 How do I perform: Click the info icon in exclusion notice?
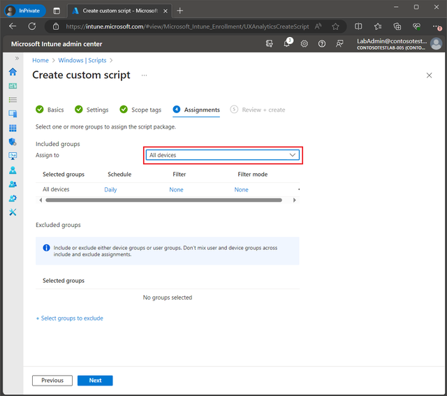[46, 248]
